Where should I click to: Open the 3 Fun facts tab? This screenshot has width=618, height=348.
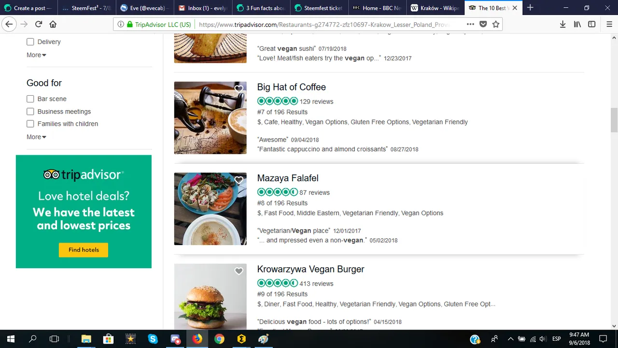point(261,8)
